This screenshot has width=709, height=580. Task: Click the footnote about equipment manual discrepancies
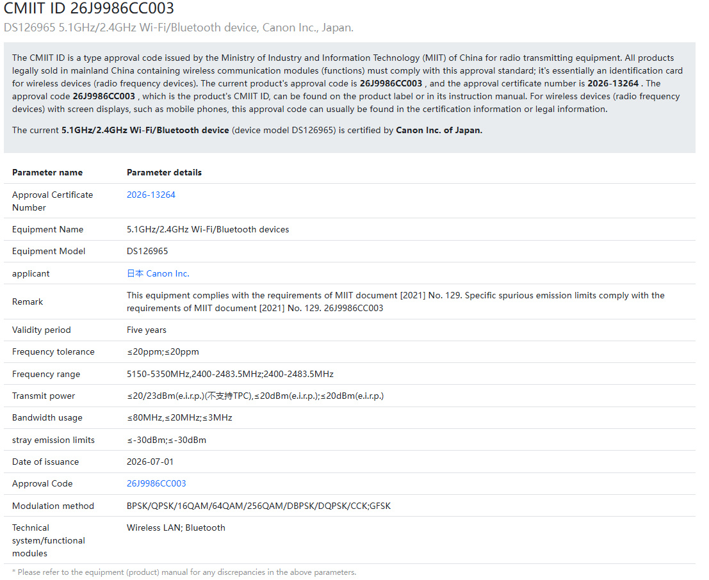184,572
